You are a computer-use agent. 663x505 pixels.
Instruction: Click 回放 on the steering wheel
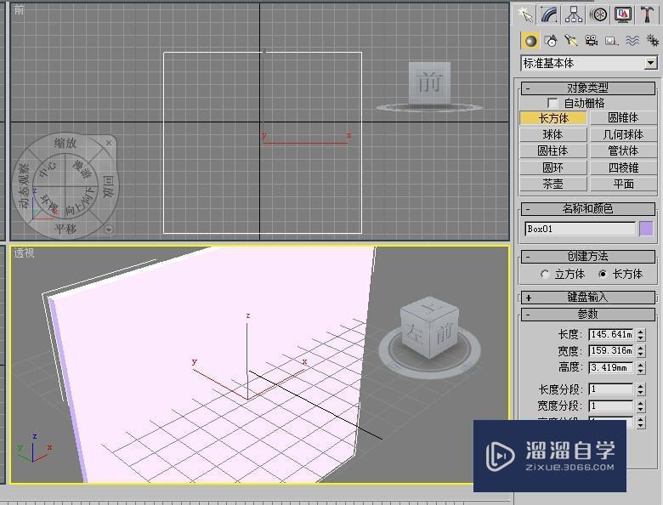(108, 186)
